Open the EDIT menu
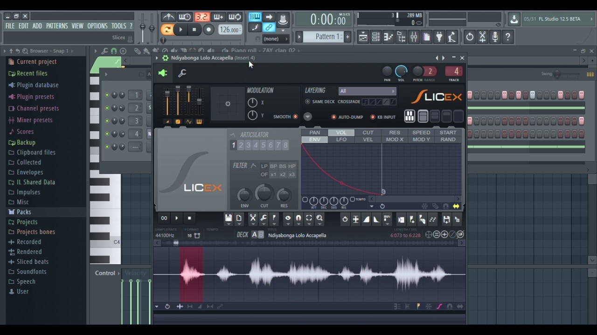The image size is (597, 335). (23, 26)
